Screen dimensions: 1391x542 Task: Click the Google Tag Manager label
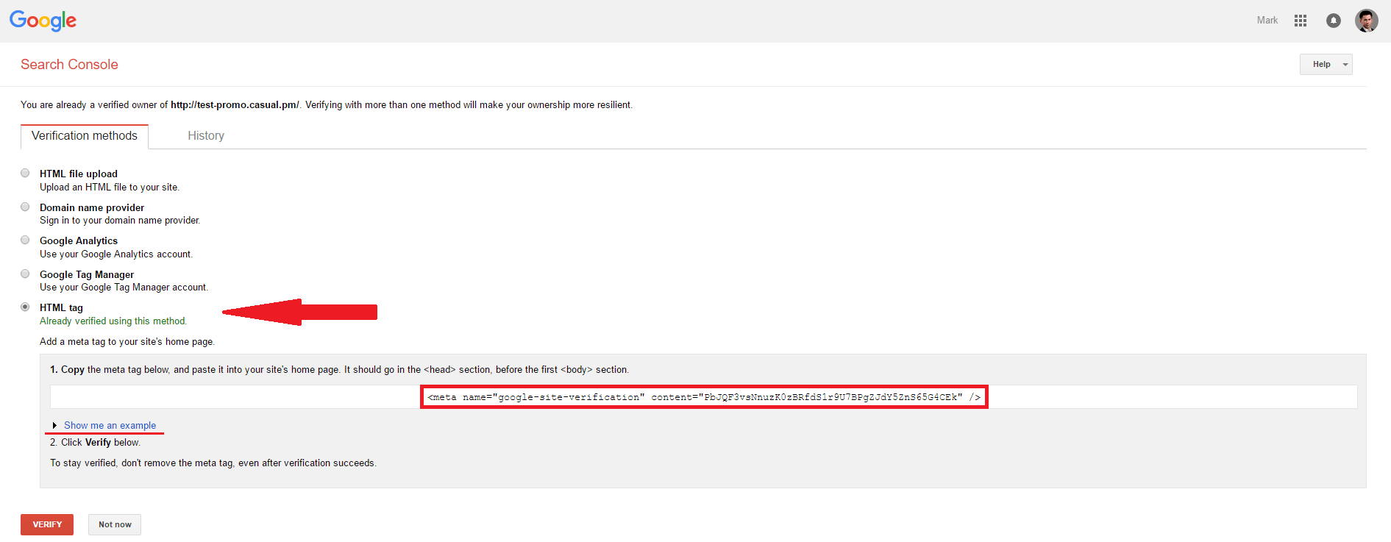coord(87,275)
